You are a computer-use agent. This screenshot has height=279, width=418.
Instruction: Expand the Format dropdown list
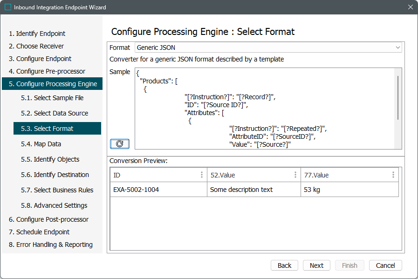[397, 48]
